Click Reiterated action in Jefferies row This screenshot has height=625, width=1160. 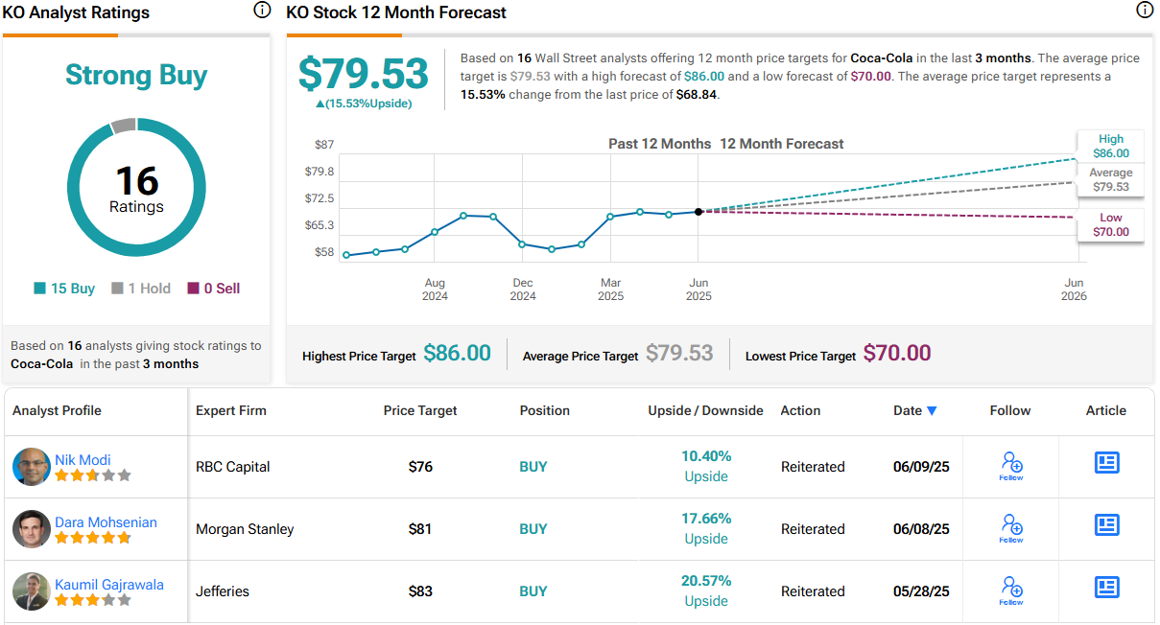(813, 591)
